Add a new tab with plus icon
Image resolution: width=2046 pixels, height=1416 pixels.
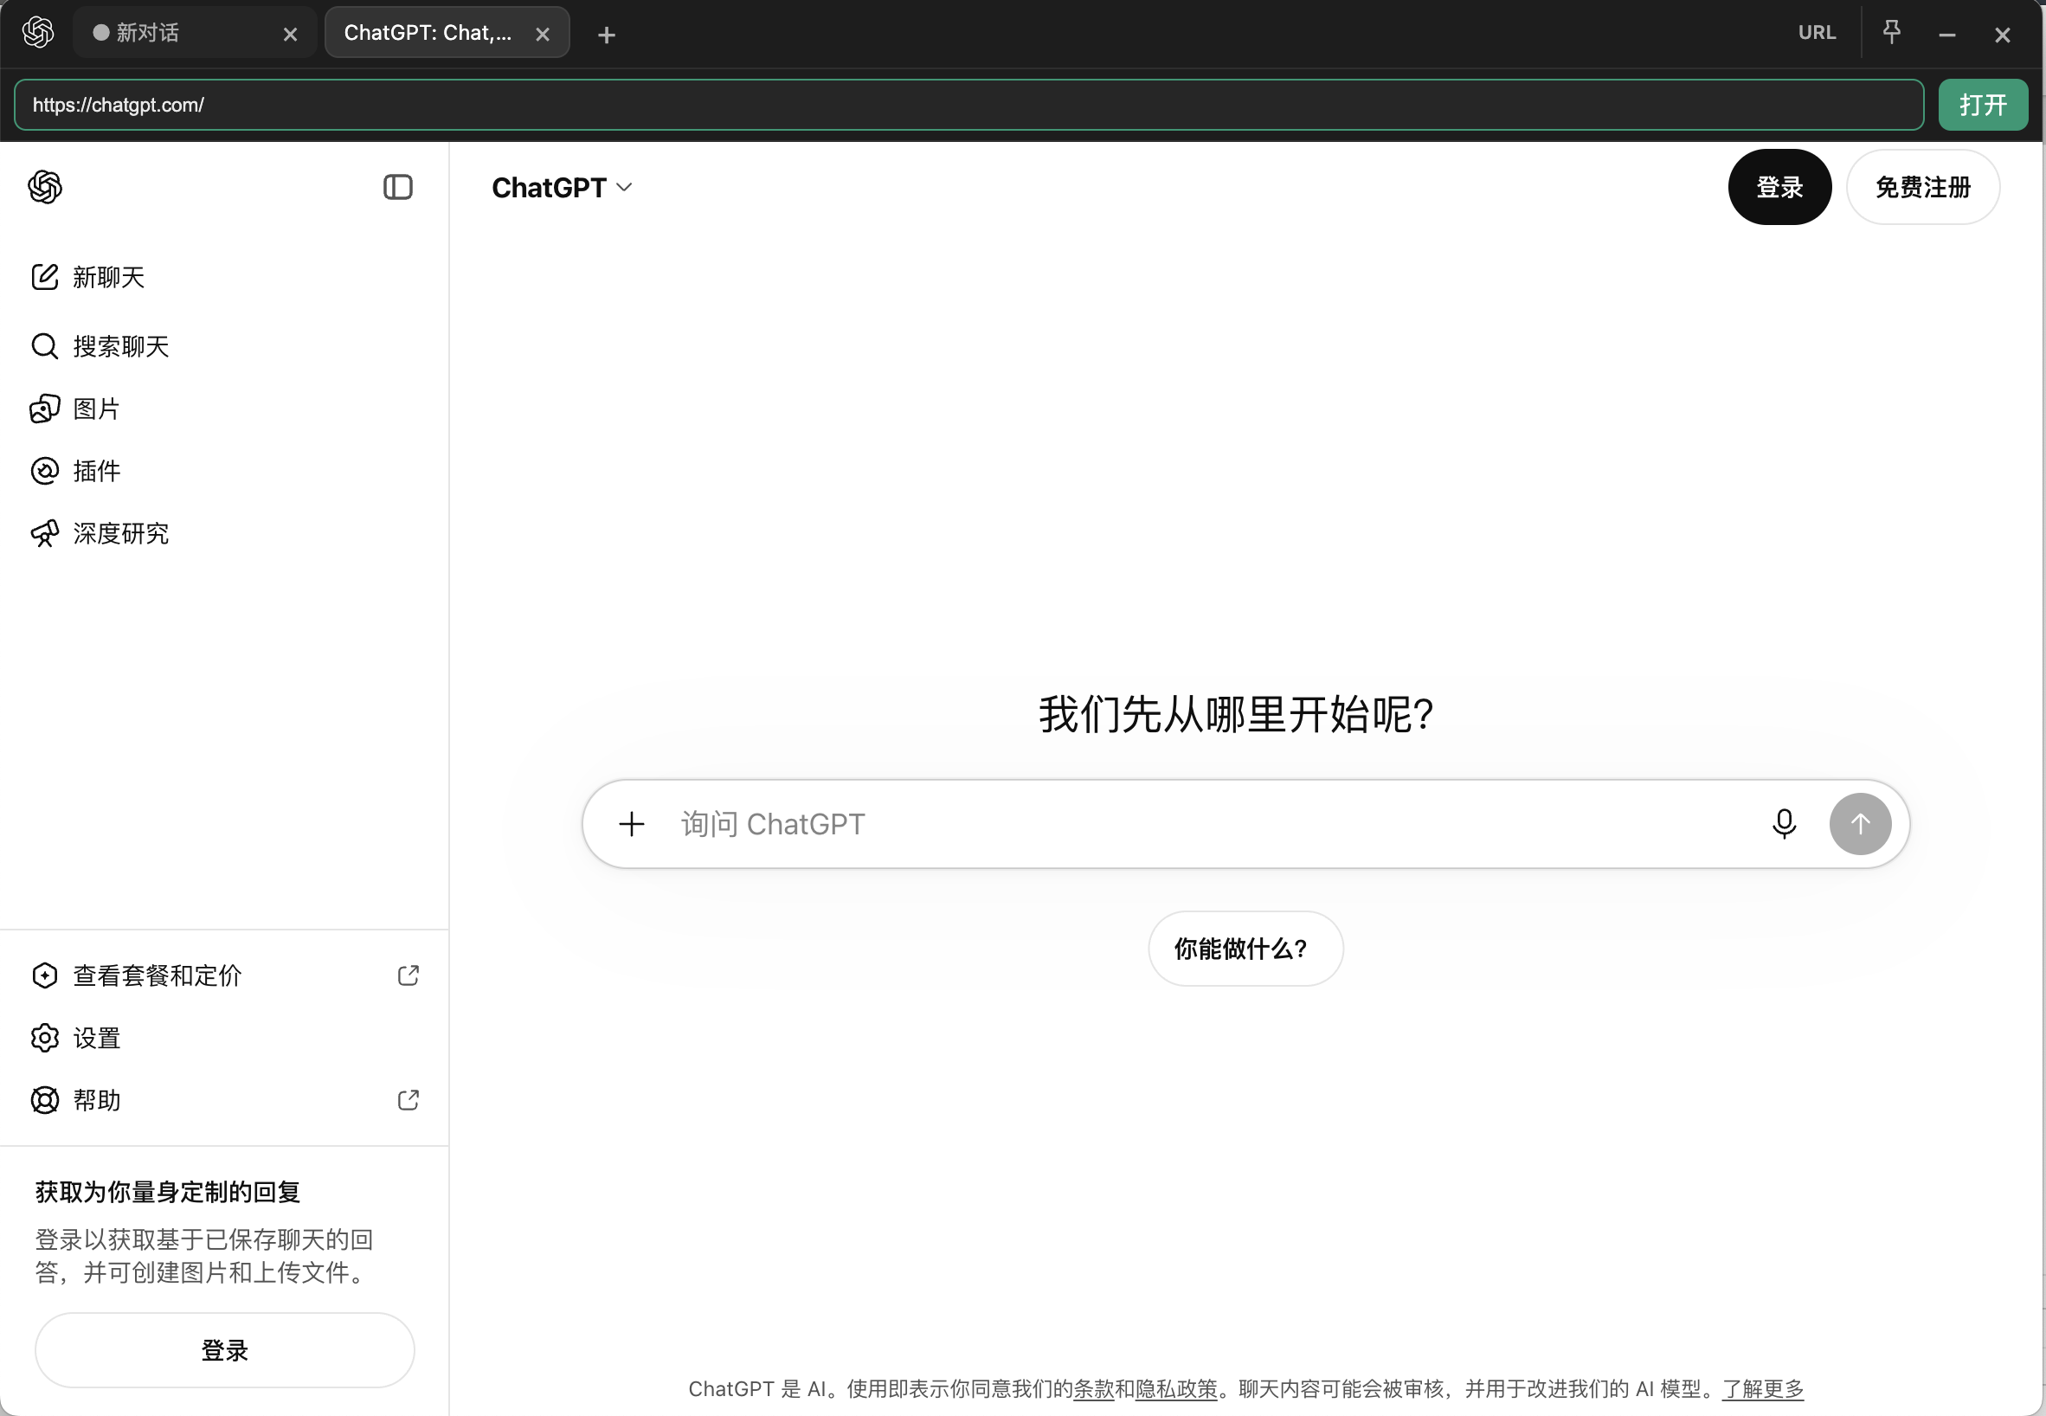pos(607,35)
